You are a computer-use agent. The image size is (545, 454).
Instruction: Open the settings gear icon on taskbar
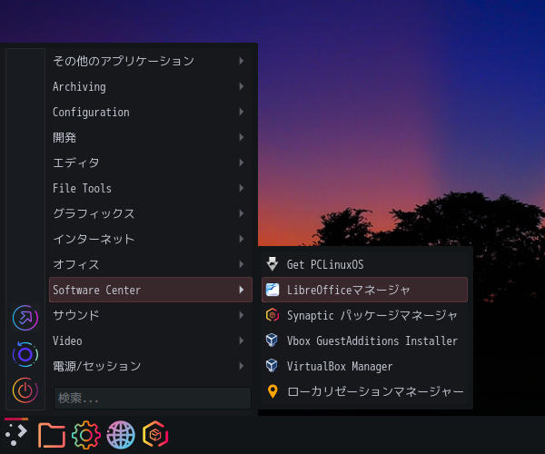tap(86, 435)
